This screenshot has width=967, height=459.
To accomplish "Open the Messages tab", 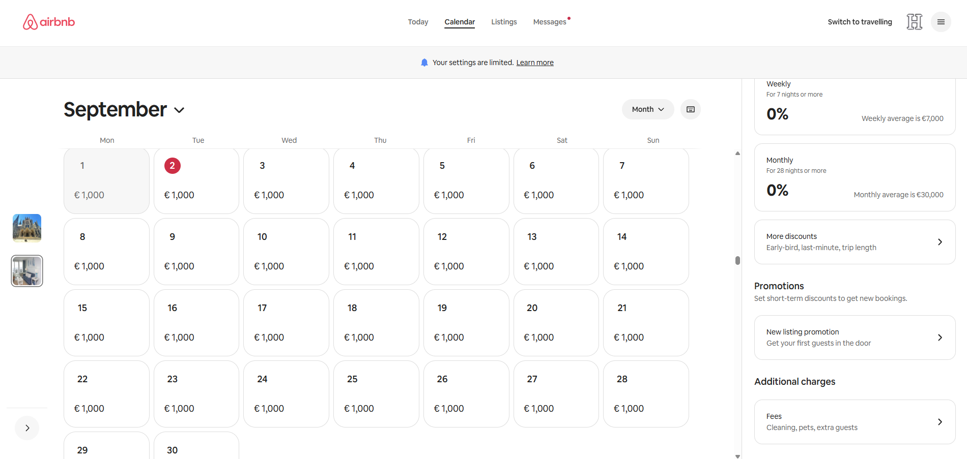I will [x=550, y=22].
